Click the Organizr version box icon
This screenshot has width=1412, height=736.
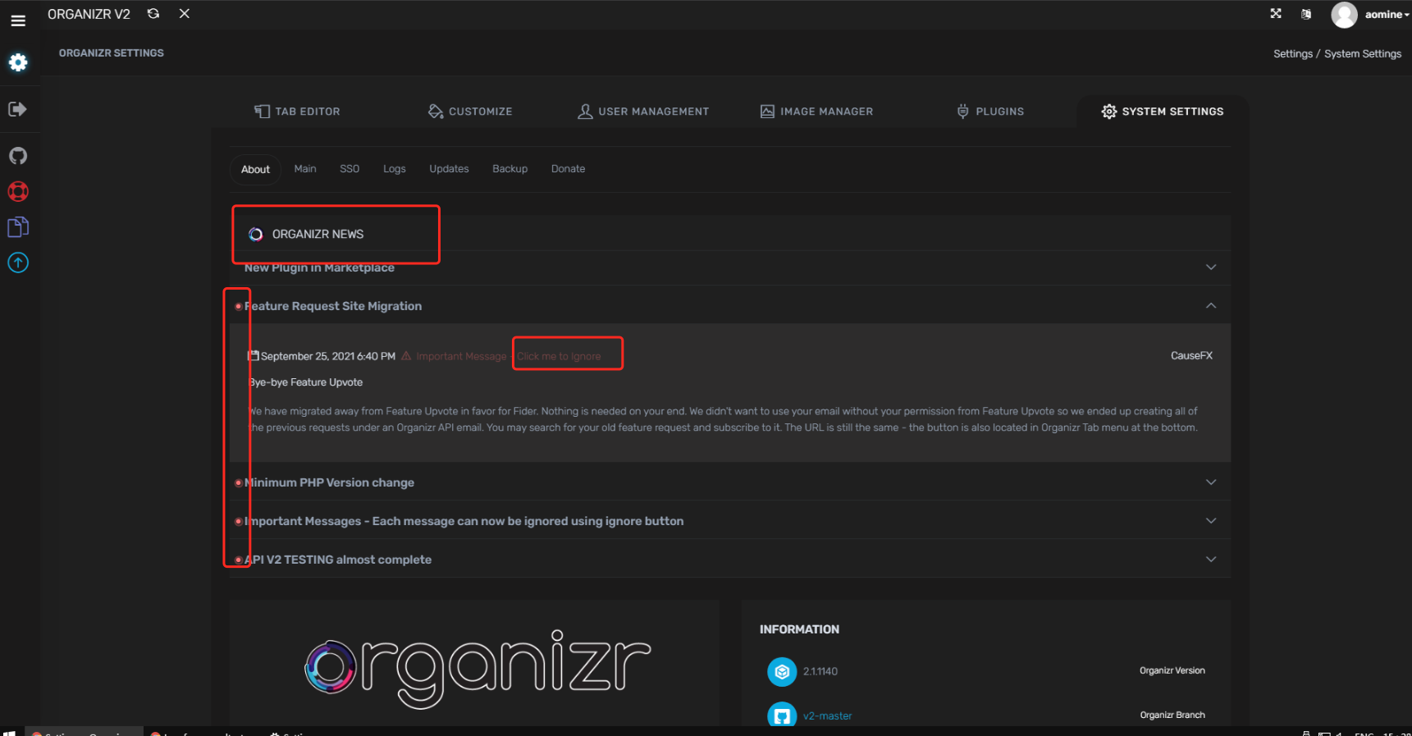(782, 672)
